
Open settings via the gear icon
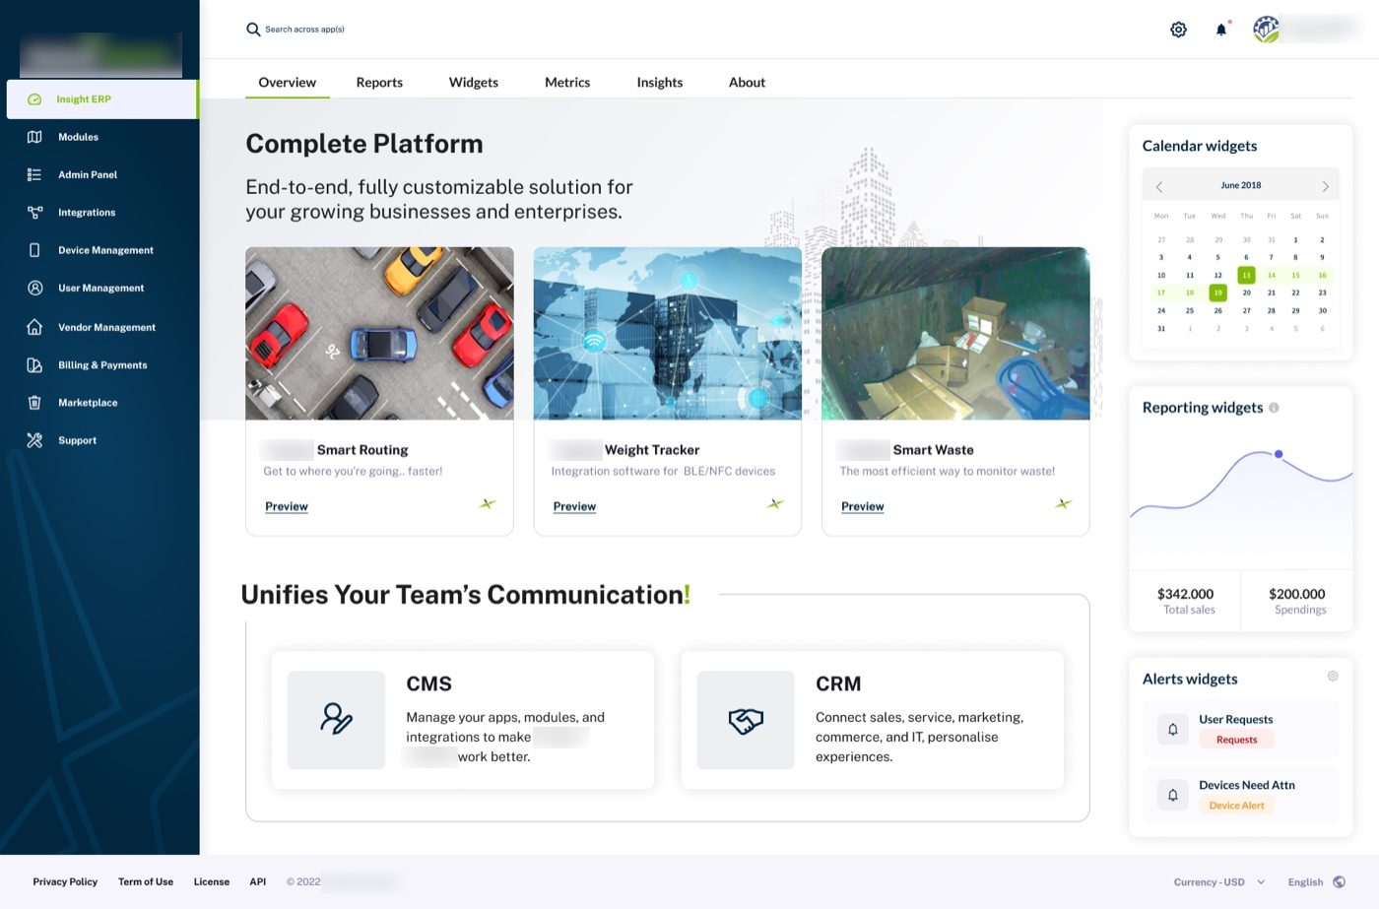[x=1178, y=30]
